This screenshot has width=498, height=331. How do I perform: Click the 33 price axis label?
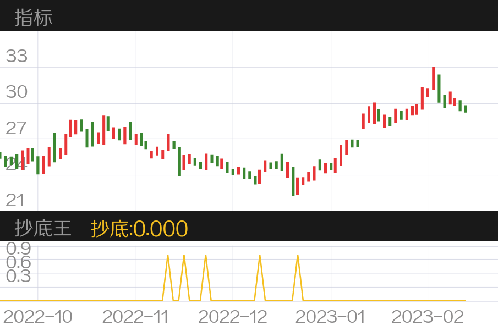[17, 56]
